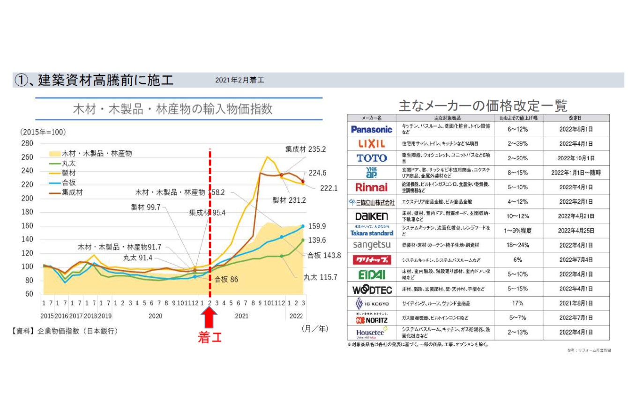Click the 参考：リフォーム産業新聞 credit

(x=589, y=350)
